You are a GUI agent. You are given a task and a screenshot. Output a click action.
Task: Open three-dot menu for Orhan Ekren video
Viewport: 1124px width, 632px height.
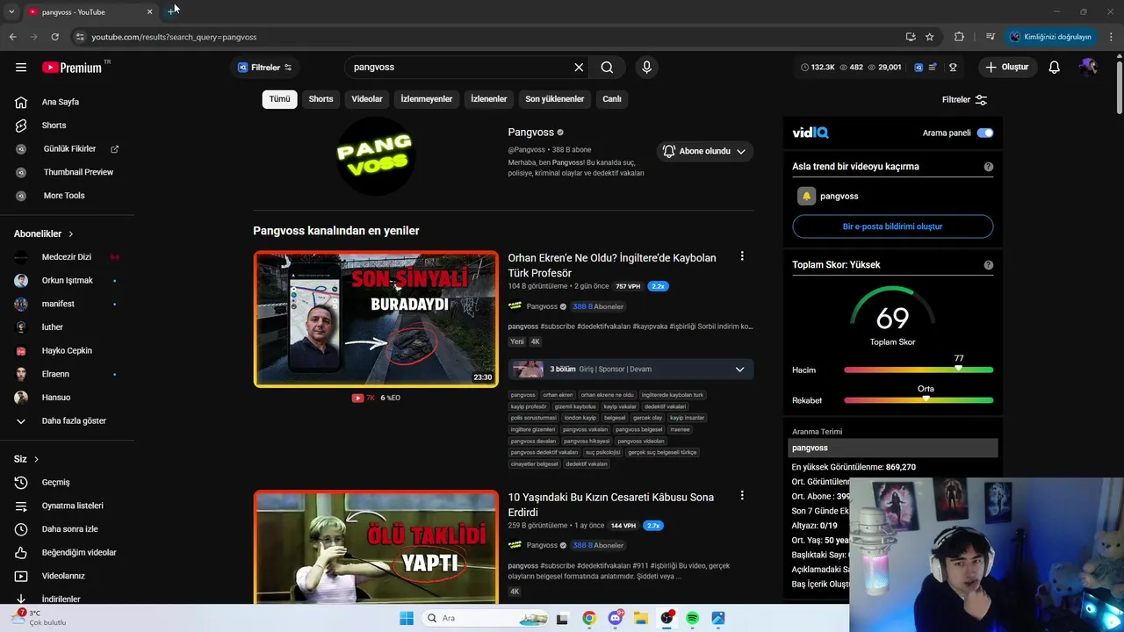742,256
